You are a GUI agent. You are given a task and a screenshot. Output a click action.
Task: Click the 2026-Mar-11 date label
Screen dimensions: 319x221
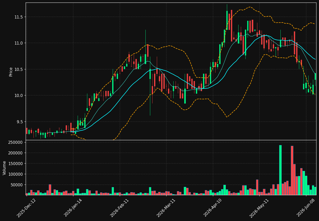coord(166,208)
